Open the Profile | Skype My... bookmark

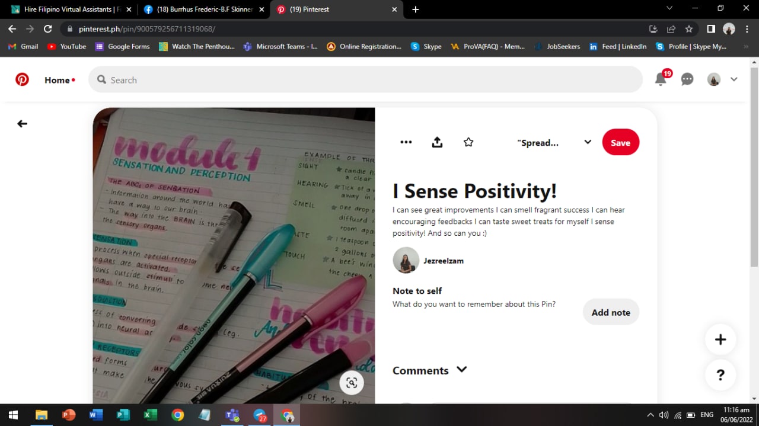tap(691, 46)
